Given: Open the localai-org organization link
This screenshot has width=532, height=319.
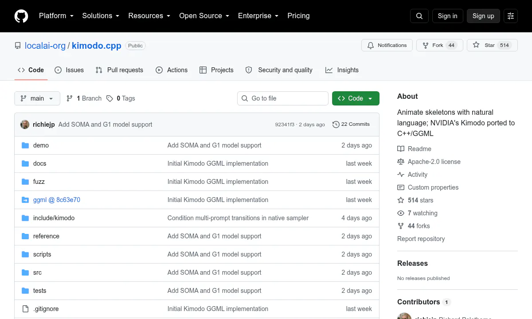Looking at the screenshot, I should [45, 46].
